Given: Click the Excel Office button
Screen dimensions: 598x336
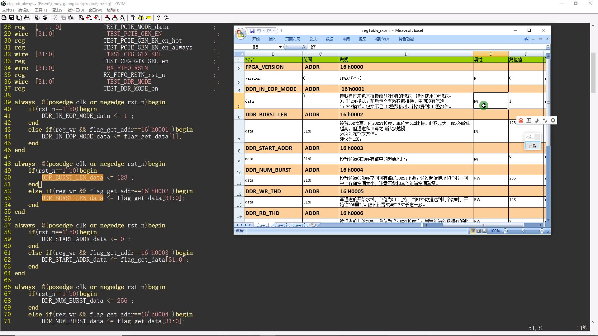Looking at the screenshot, I should pos(240,34).
